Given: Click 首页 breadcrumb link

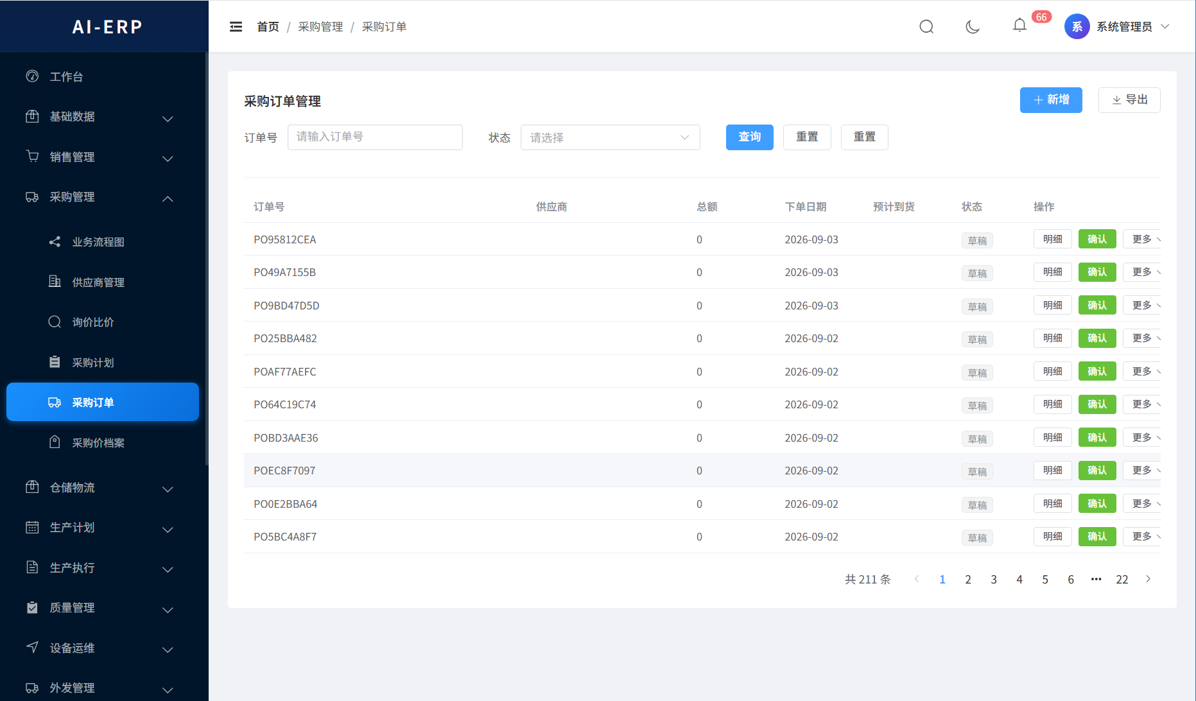Looking at the screenshot, I should tap(268, 26).
